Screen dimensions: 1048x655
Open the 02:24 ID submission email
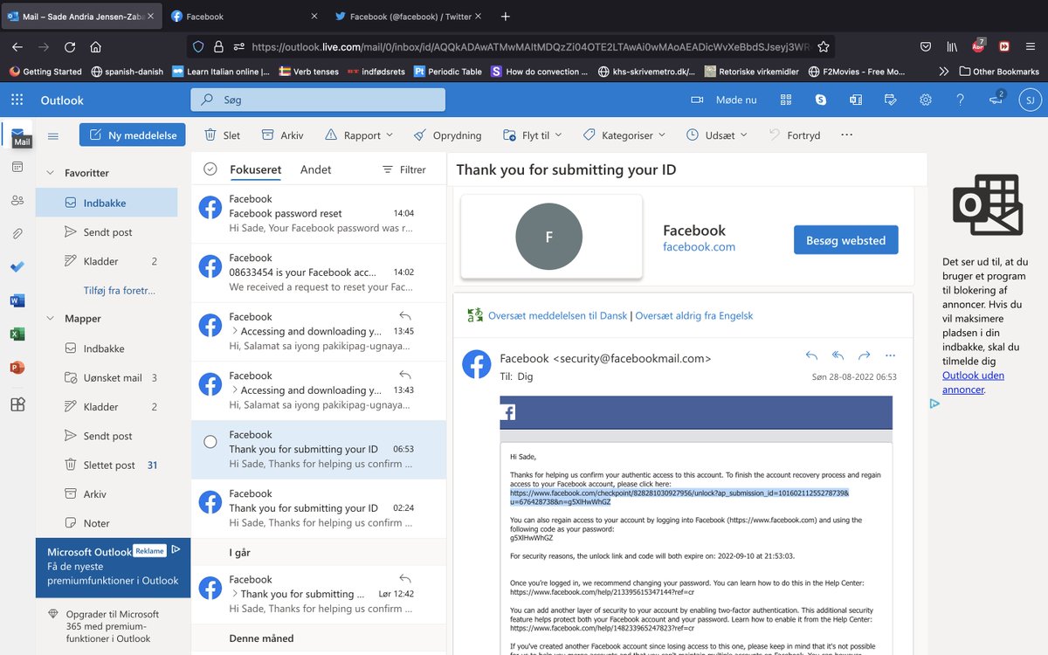pos(319,508)
